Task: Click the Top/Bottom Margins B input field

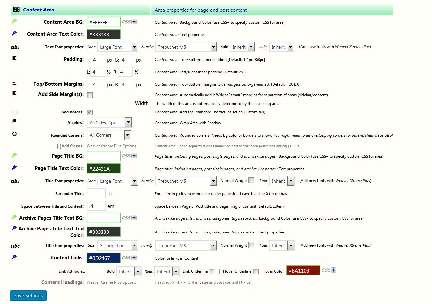Action: pyautogui.click(x=127, y=84)
